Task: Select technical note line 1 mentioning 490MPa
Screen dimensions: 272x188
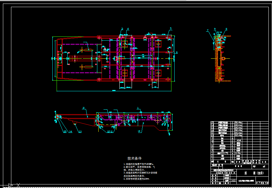Action: click(x=139, y=164)
